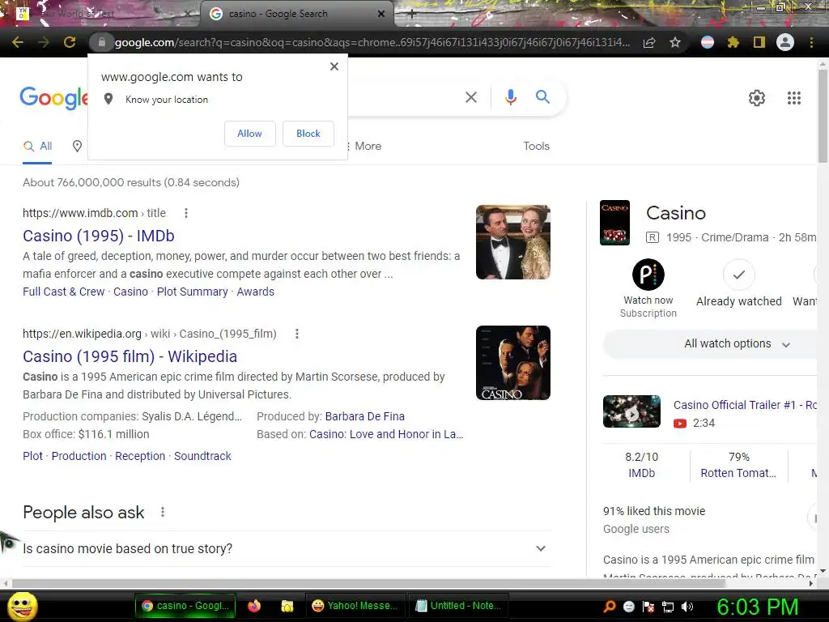The image size is (829, 622).
Task: Click the IMDb result thumbnail image
Action: pos(512,242)
